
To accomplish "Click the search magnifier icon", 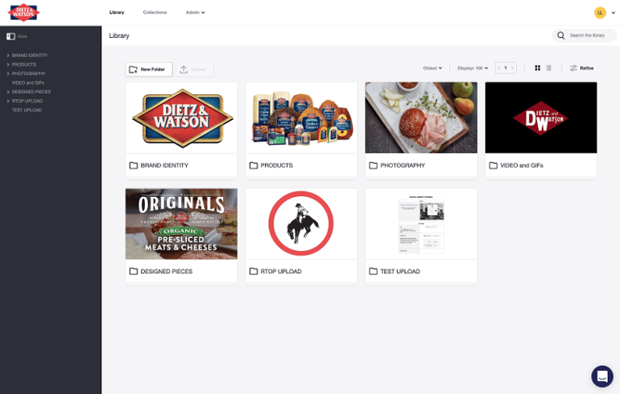I will pos(560,35).
